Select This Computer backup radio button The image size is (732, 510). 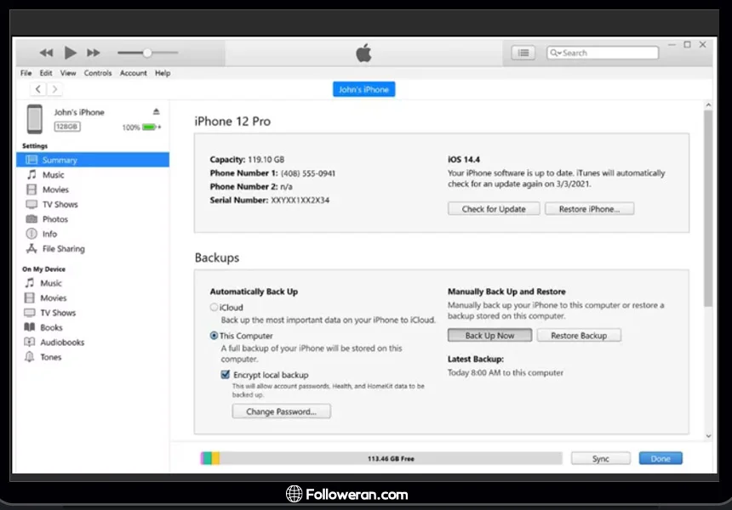point(214,336)
